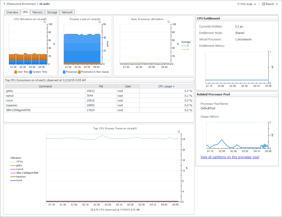Open the Storage tab
Image resolution: width=282 pixels, height=217 pixels.
[x=52, y=12]
